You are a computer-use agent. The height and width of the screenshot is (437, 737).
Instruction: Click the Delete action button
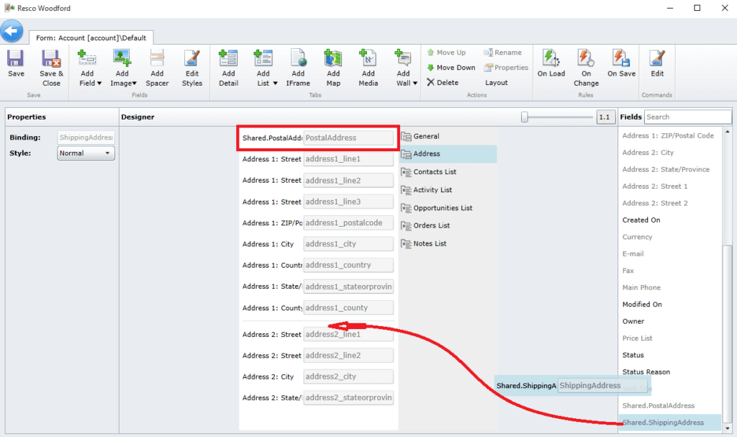tap(447, 82)
